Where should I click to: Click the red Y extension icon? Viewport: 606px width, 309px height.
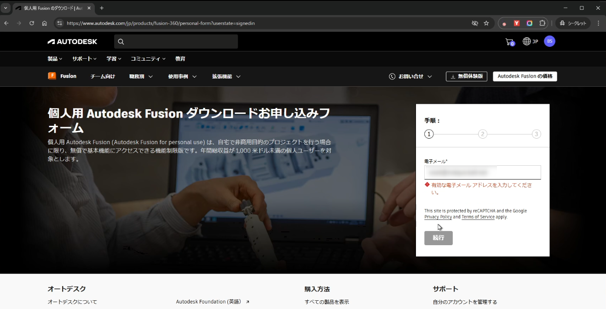tap(517, 23)
